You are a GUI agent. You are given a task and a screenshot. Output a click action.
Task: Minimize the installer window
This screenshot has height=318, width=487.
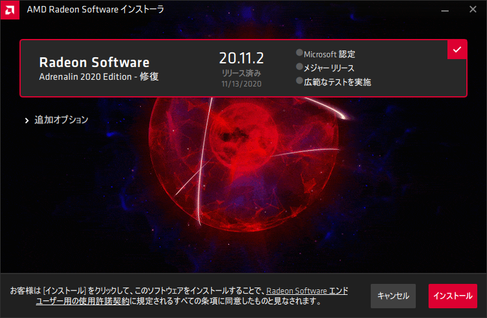tap(445, 10)
